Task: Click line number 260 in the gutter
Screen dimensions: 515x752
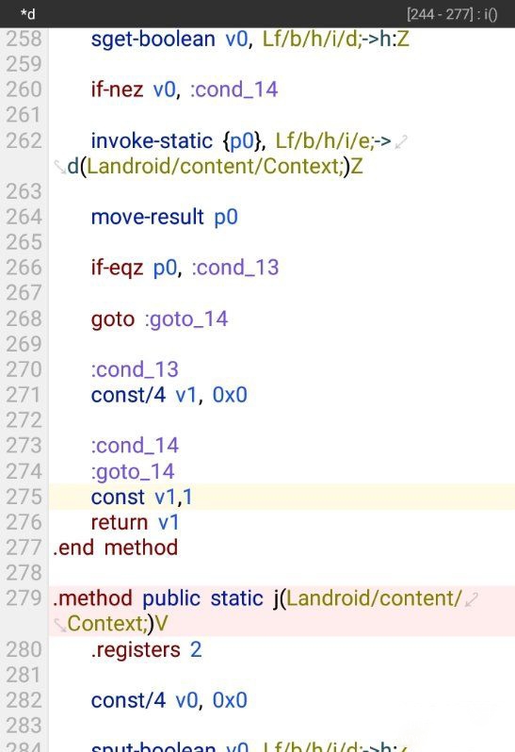Action: (x=24, y=90)
